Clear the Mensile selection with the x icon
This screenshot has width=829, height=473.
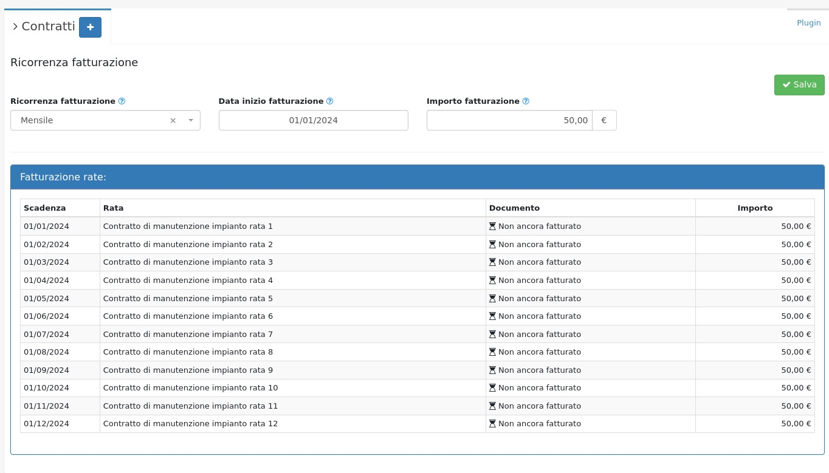[173, 121]
